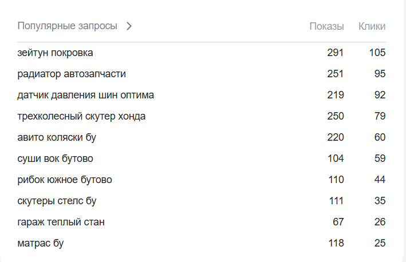Click the 291 impressions value for зейтун покровка
Image resolution: width=406 pixels, height=262 pixels.
tap(335, 53)
